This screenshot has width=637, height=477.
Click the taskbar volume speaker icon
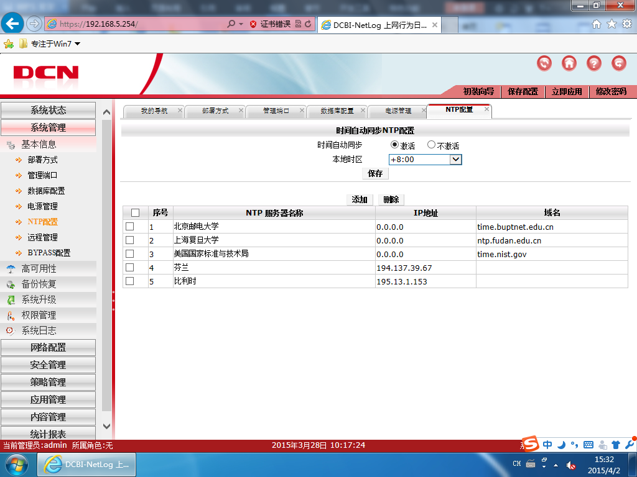[x=571, y=465]
